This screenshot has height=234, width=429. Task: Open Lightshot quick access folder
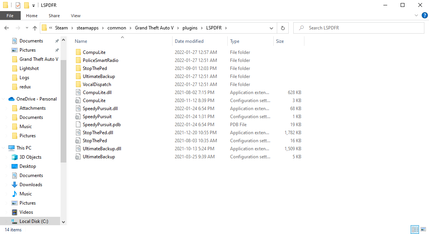(x=29, y=68)
